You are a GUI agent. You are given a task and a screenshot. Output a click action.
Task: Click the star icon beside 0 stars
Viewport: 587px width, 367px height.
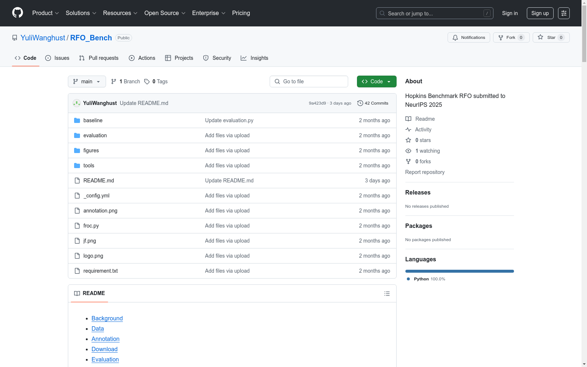tap(408, 140)
